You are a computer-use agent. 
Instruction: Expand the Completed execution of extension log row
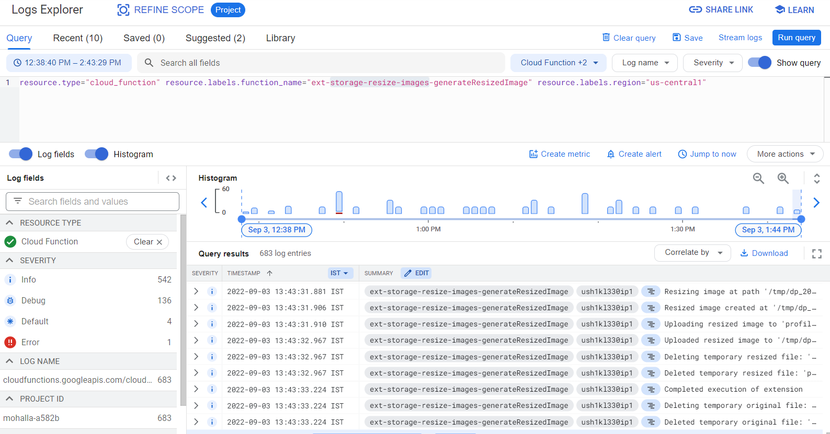click(x=196, y=389)
